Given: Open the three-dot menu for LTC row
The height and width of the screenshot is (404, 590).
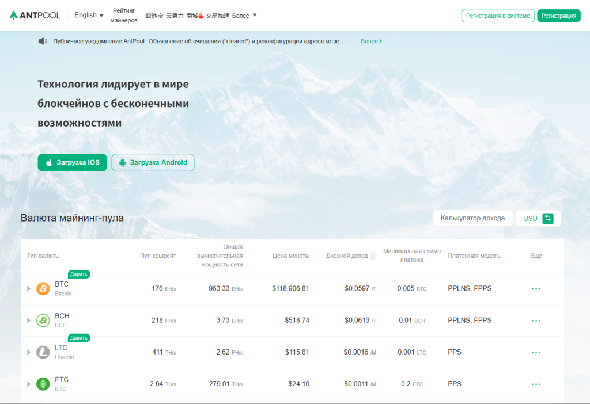Looking at the screenshot, I should 536,352.
